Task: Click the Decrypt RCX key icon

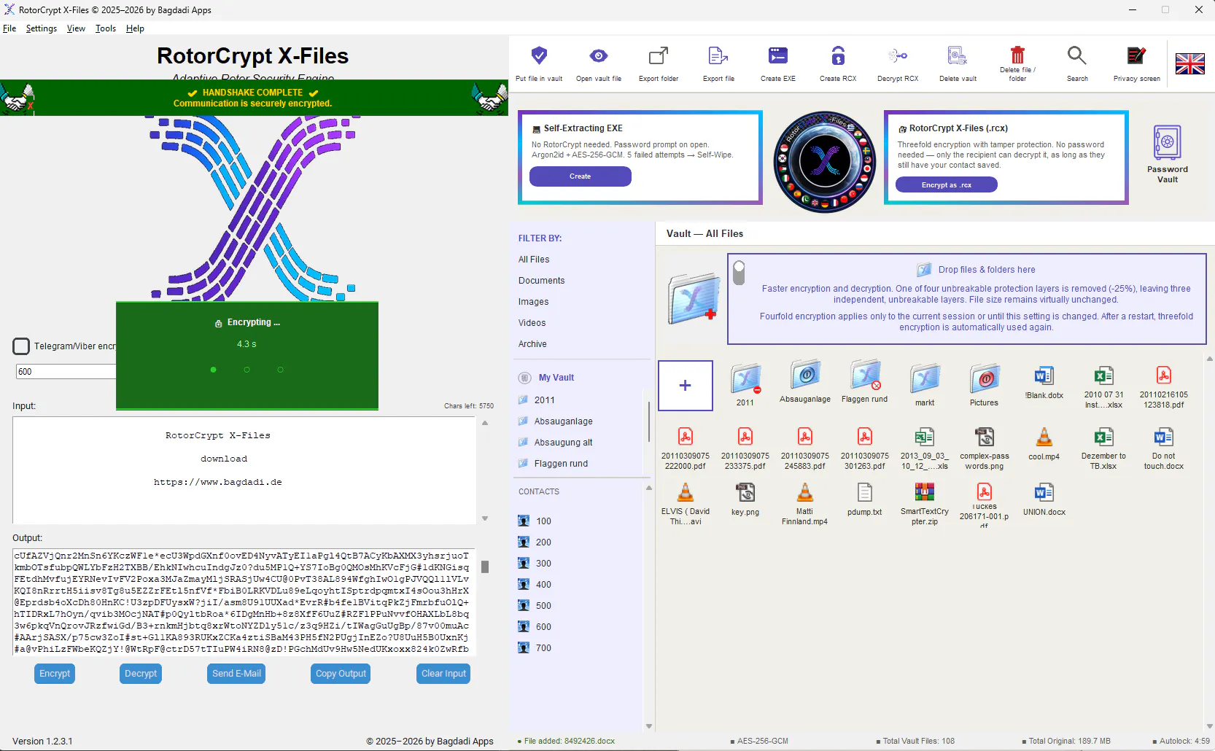Action: pos(898,55)
